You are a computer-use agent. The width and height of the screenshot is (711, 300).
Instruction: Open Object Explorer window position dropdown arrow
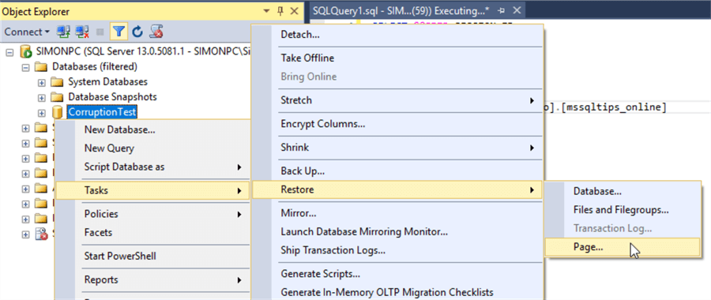click(x=267, y=11)
